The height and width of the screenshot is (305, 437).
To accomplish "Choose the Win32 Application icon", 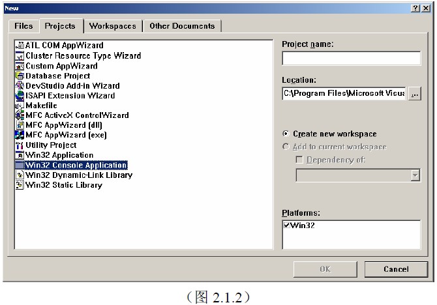I will (20, 155).
